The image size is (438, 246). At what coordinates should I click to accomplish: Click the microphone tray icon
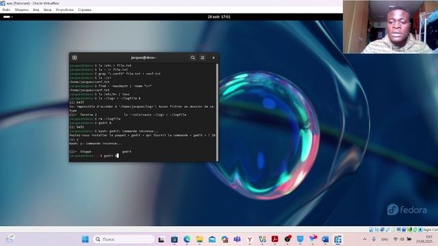coord(374,239)
